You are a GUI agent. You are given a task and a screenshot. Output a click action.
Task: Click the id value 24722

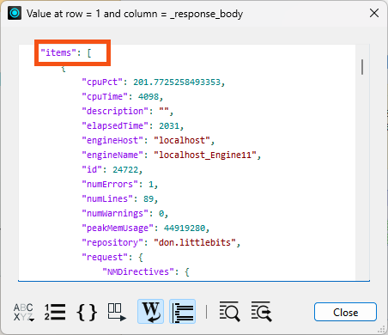[x=125, y=170]
